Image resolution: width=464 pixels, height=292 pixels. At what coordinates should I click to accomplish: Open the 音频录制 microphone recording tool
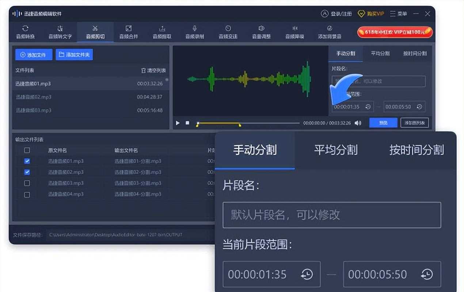[x=195, y=32]
